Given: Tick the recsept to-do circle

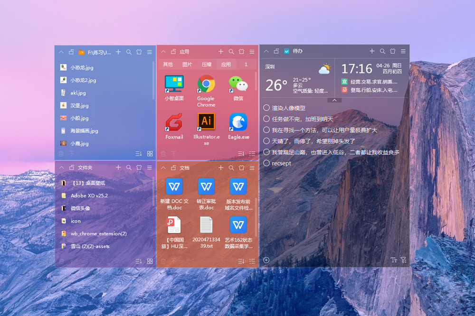Looking at the screenshot, I should 266,163.
